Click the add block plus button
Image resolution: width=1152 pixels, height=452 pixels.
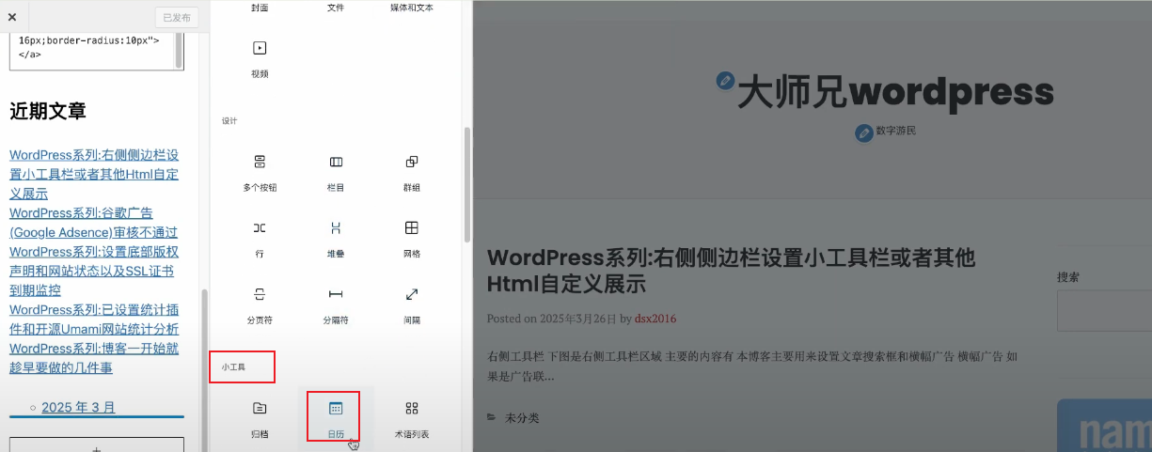[97, 444]
